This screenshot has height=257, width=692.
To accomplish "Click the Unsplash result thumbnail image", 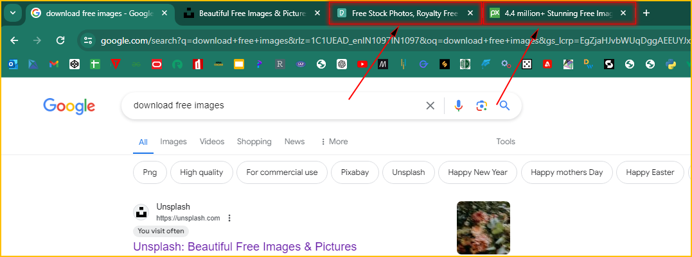I will 483,228.
